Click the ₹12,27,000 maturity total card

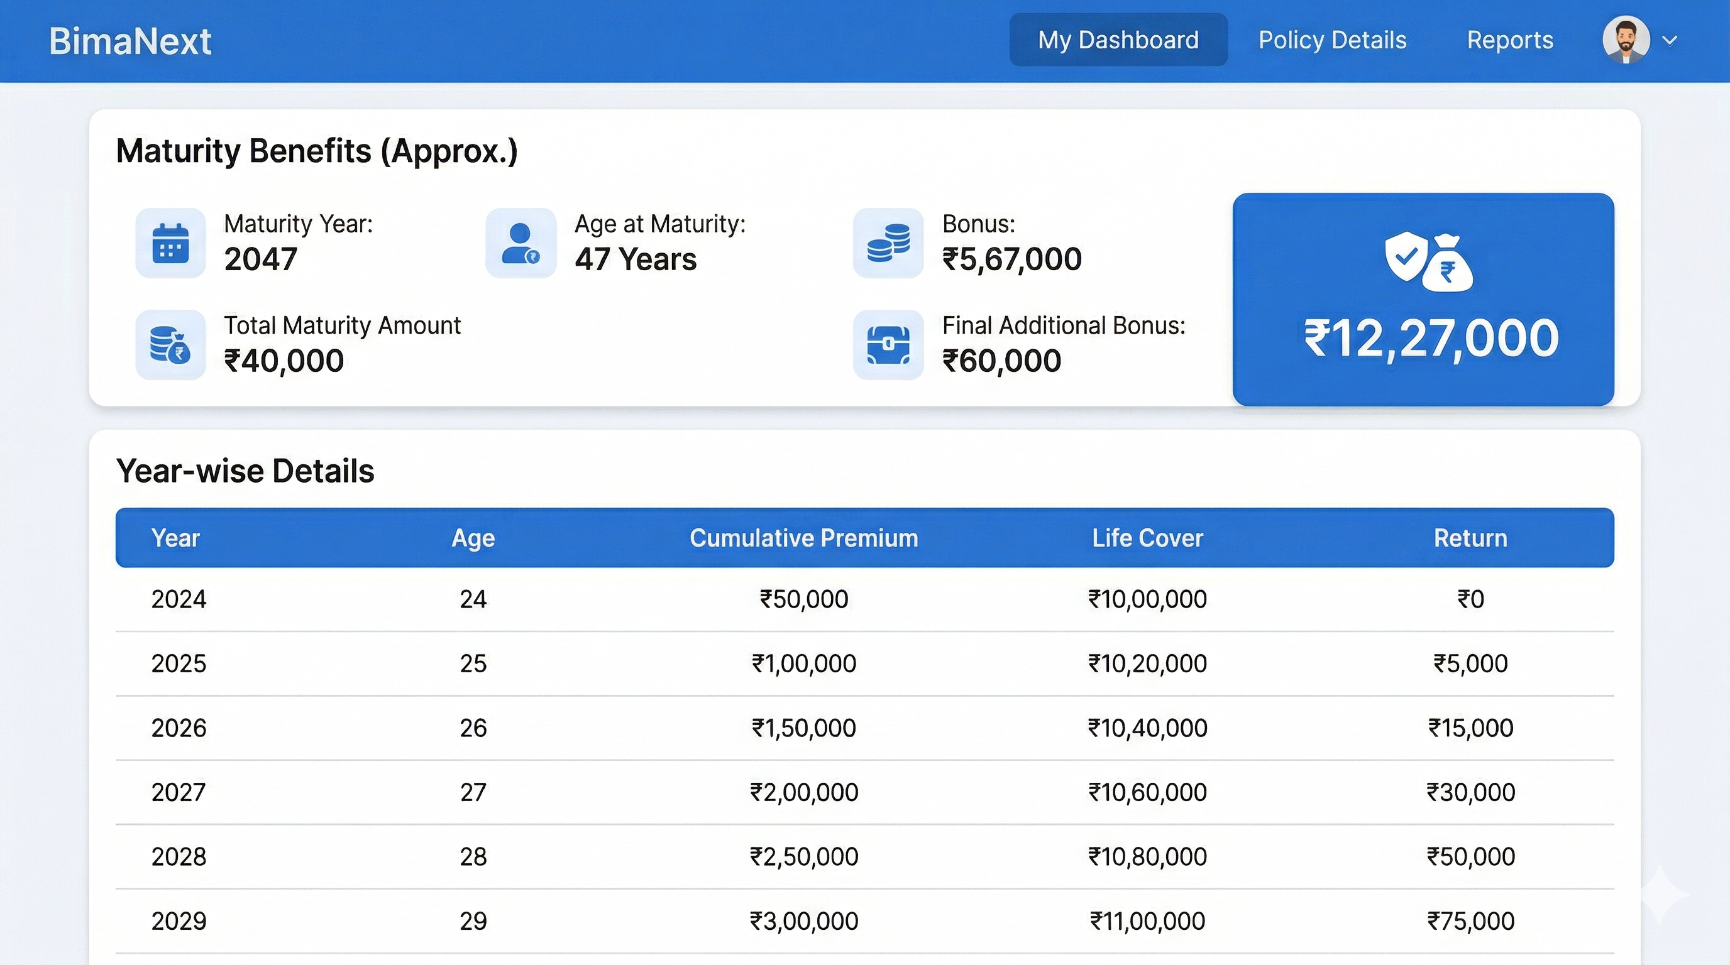1431,338
